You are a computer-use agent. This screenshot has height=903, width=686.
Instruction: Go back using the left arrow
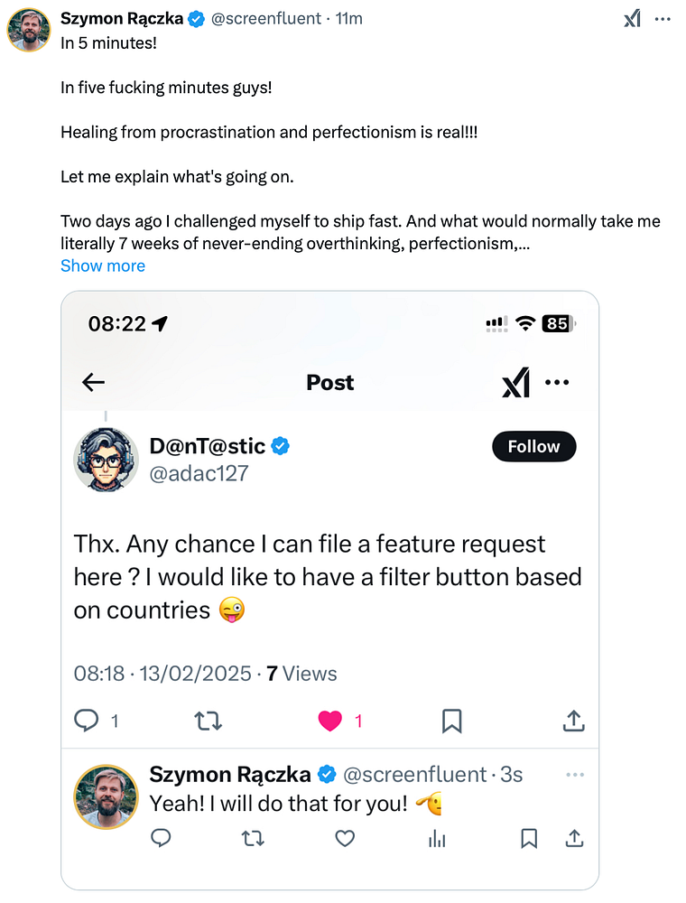click(94, 382)
